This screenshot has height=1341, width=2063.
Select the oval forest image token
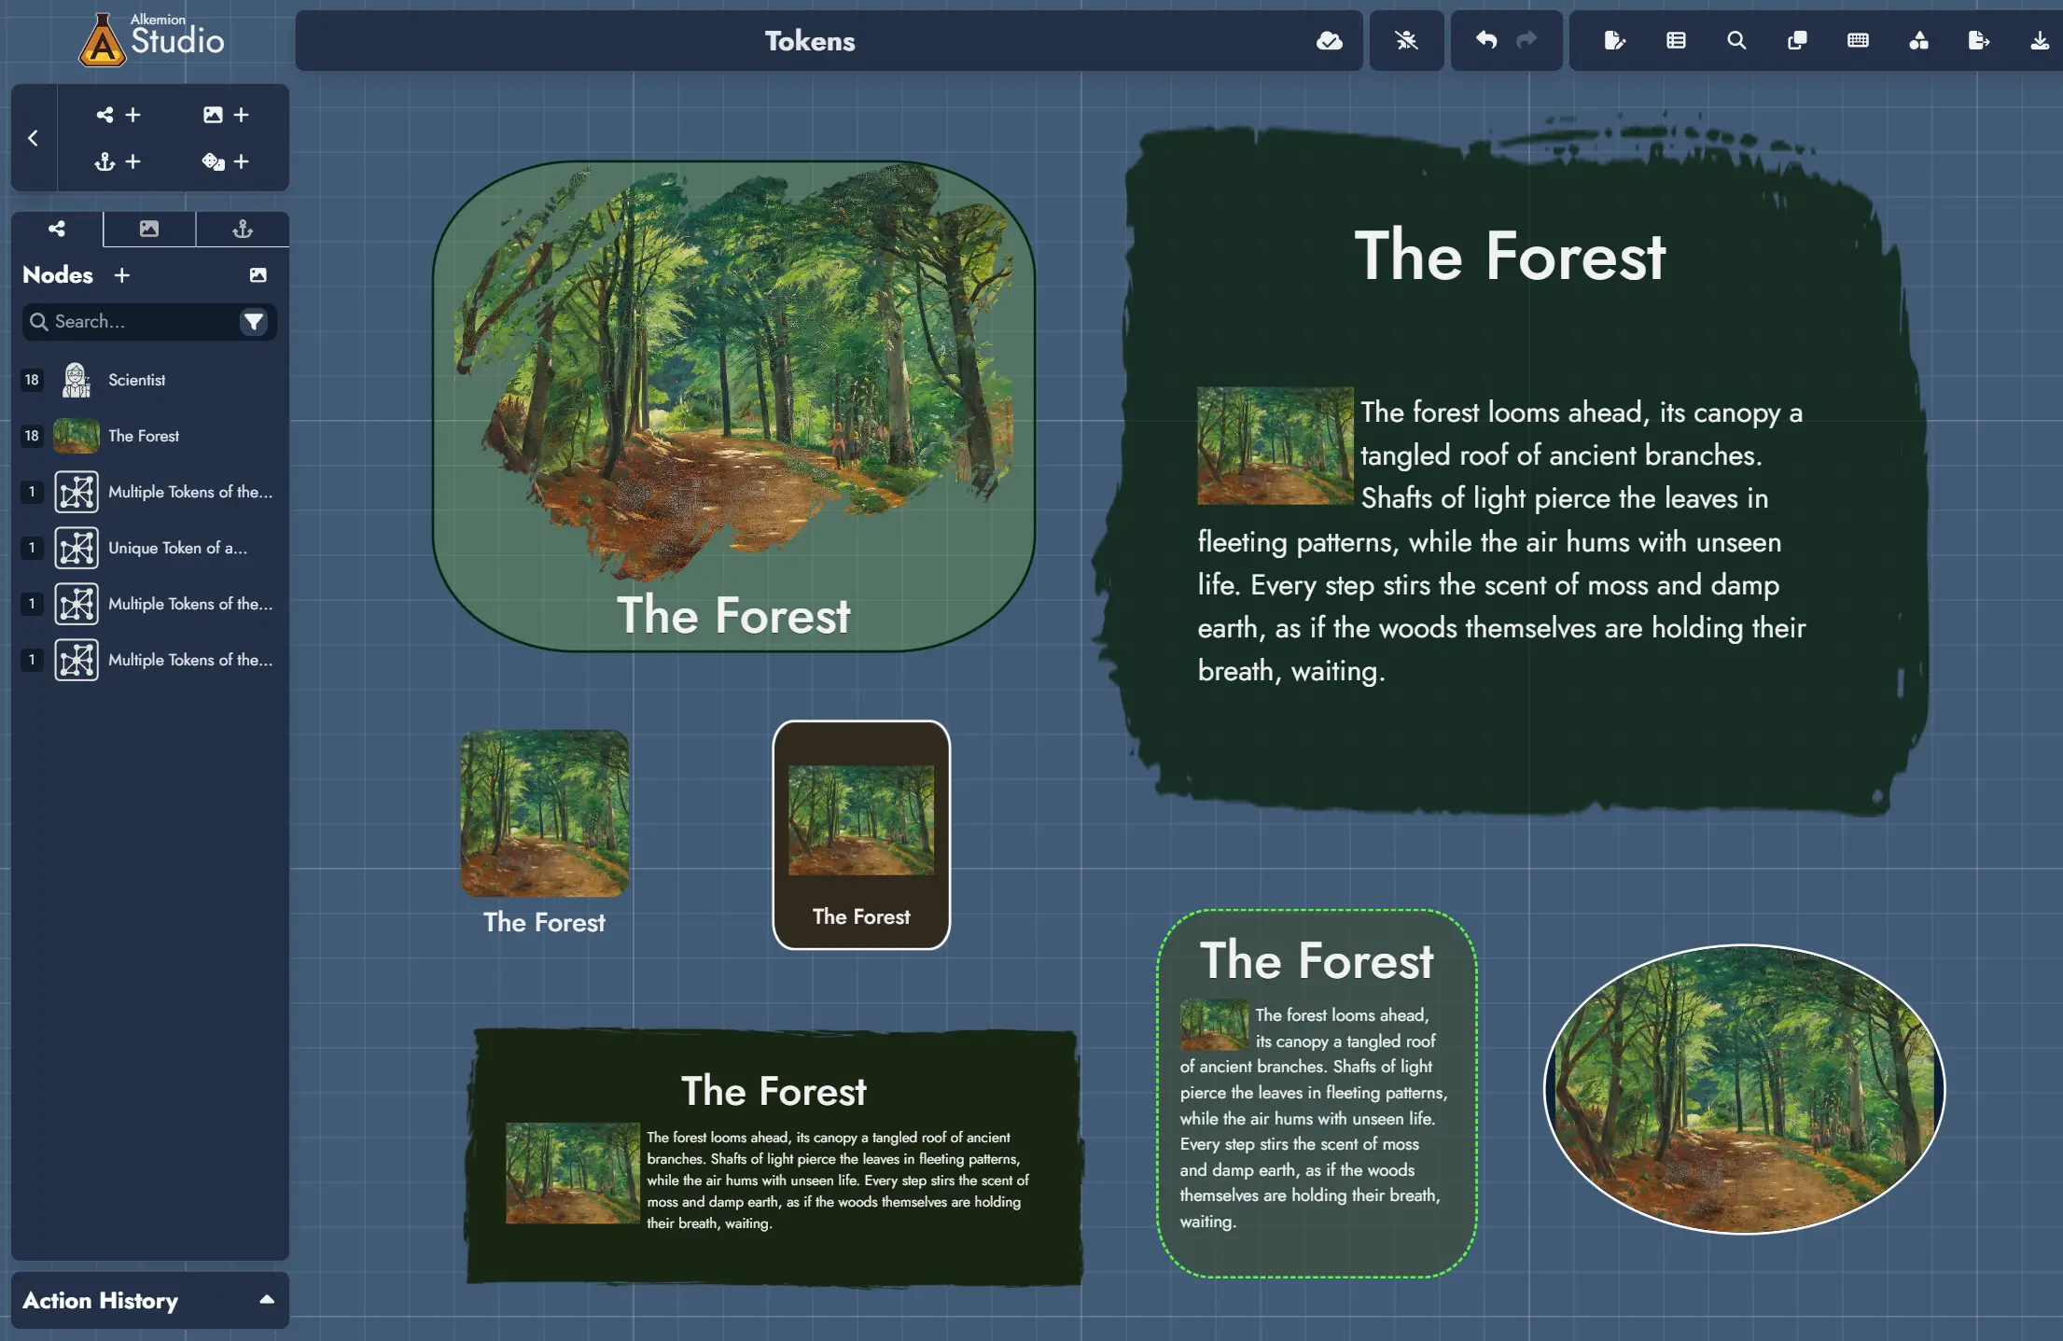(1744, 1089)
